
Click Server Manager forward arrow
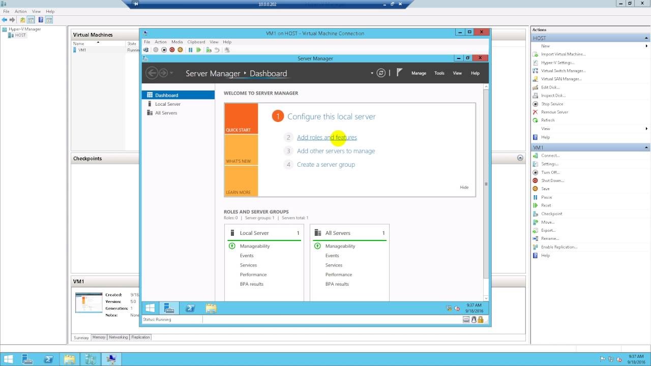pyautogui.click(x=163, y=73)
